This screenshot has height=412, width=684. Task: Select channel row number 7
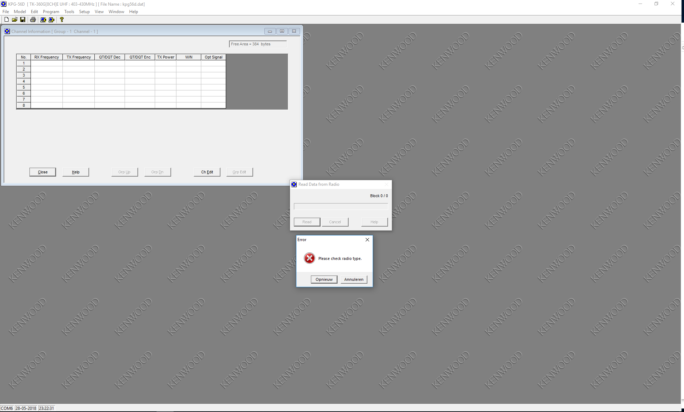(x=24, y=99)
